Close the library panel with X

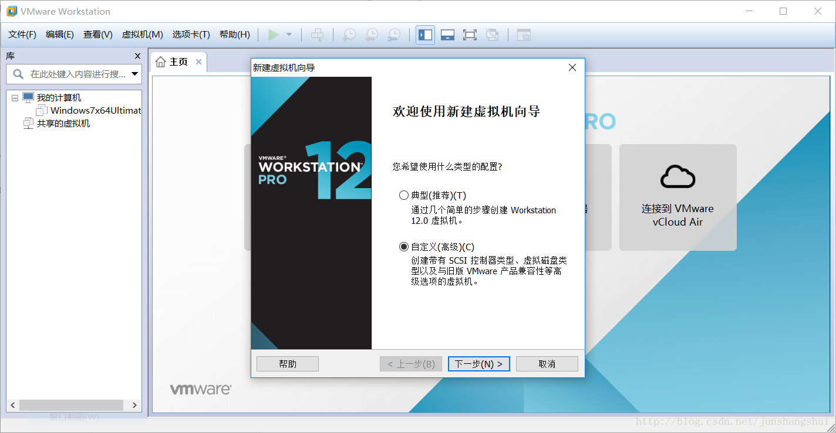[x=138, y=56]
